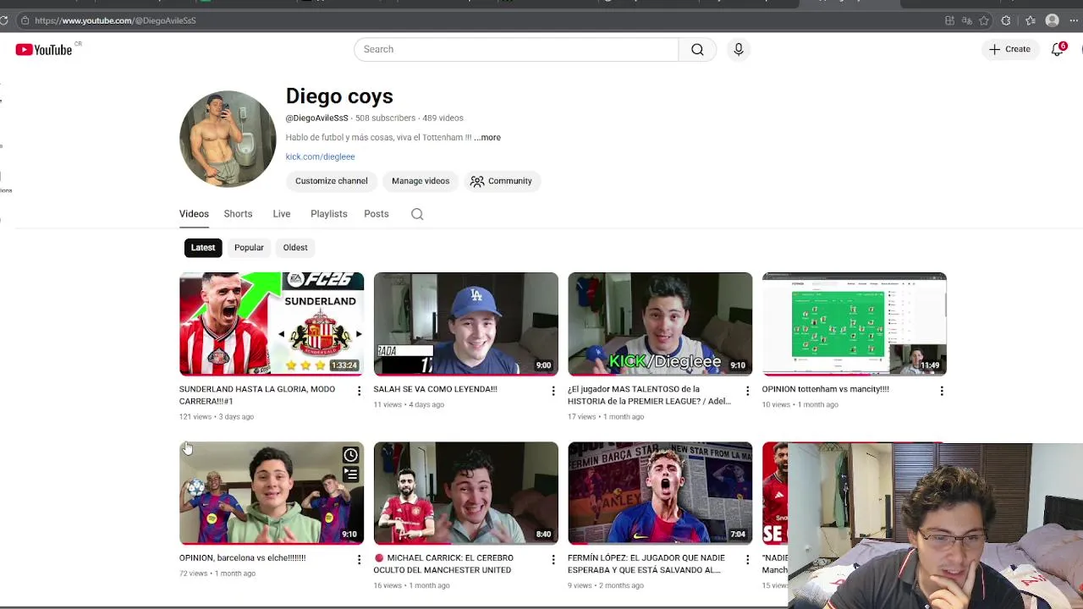Open OPINION, barcelona vs elche title
Image resolution: width=1083 pixels, height=609 pixels.
pyautogui.click(x=243, y=558)
